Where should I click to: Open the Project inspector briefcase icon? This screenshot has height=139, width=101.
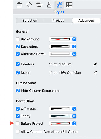tap(19, 5)
